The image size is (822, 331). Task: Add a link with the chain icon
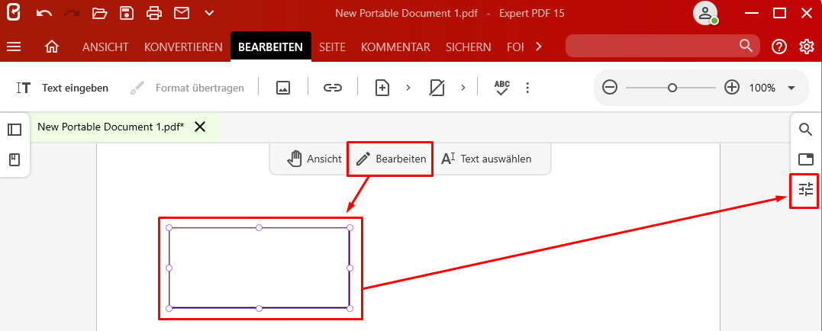pos(332,88)
